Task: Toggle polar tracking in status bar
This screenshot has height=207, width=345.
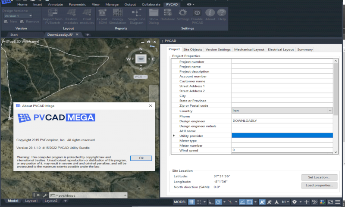Action: [219, 202]
